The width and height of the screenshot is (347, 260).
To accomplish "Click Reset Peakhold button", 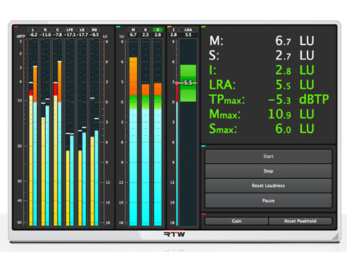I will (x=301, y=221).
